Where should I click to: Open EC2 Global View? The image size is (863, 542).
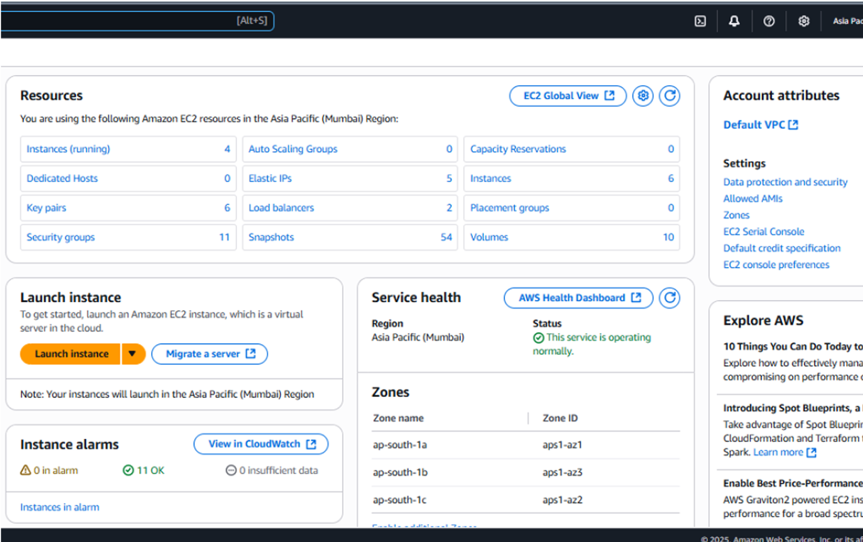(568, 96)
